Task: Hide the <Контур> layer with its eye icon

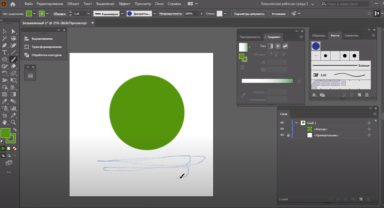Action: pyautogui.click(x=282, y=129)
